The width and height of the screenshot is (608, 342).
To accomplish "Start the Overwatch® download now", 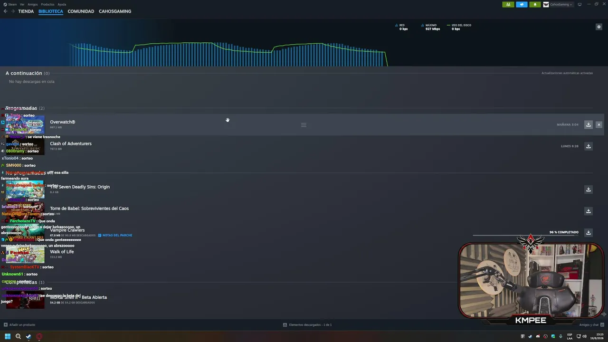I will 588,124.
